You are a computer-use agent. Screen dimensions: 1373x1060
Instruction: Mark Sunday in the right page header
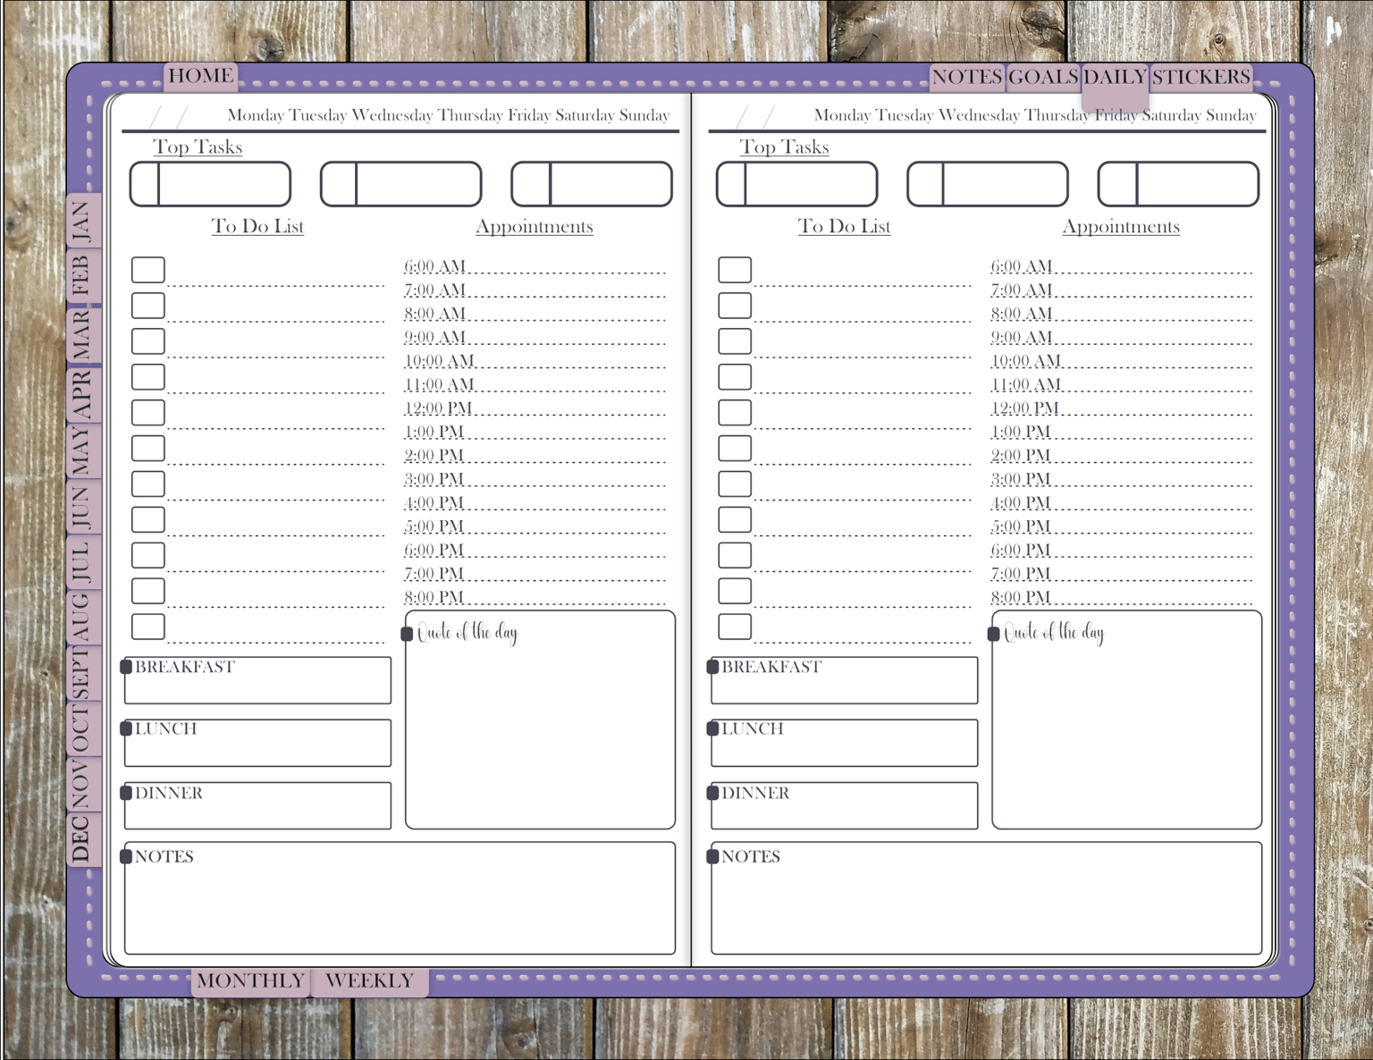[x=1231, y=115]
